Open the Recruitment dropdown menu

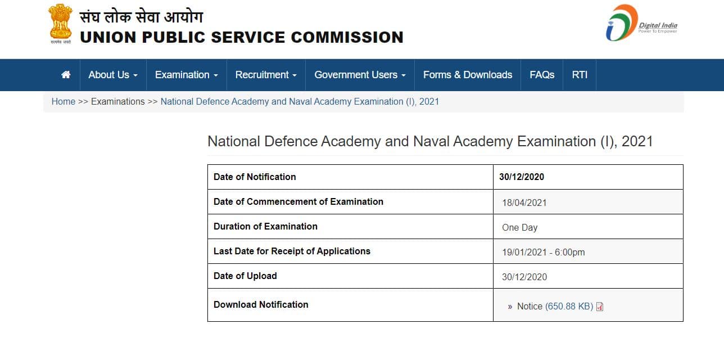tap(266, 75)
